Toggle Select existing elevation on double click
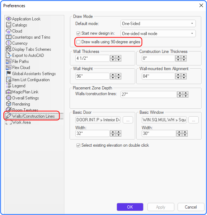Viewport: 207px width, 215px height. click(x=78, y=145)
